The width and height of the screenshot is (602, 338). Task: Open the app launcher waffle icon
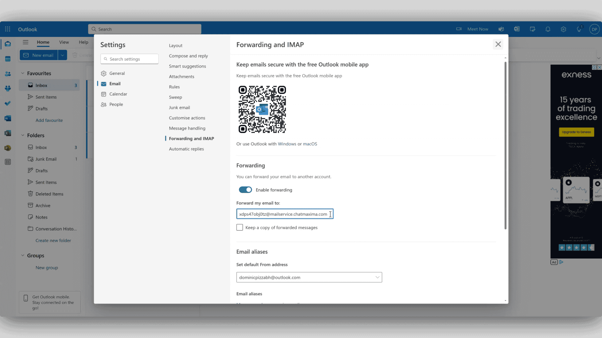pos(8,29)
